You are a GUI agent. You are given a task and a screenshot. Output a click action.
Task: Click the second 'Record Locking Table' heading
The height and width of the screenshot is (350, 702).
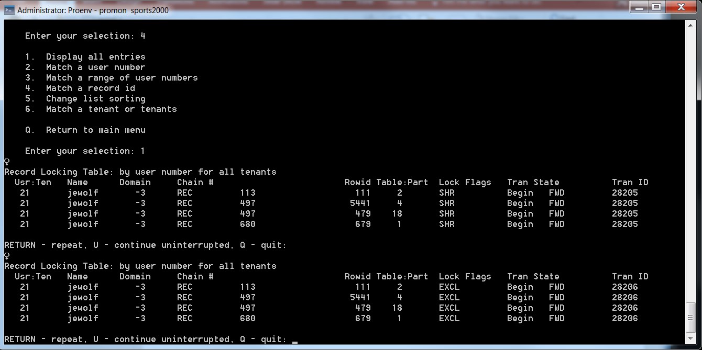140,266
